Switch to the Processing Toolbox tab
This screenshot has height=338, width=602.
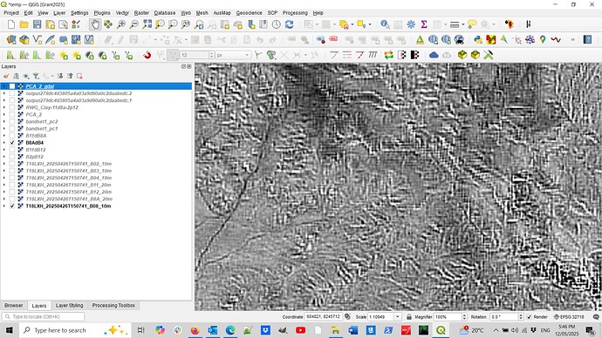pyautogui.click(x=113, y=306)
